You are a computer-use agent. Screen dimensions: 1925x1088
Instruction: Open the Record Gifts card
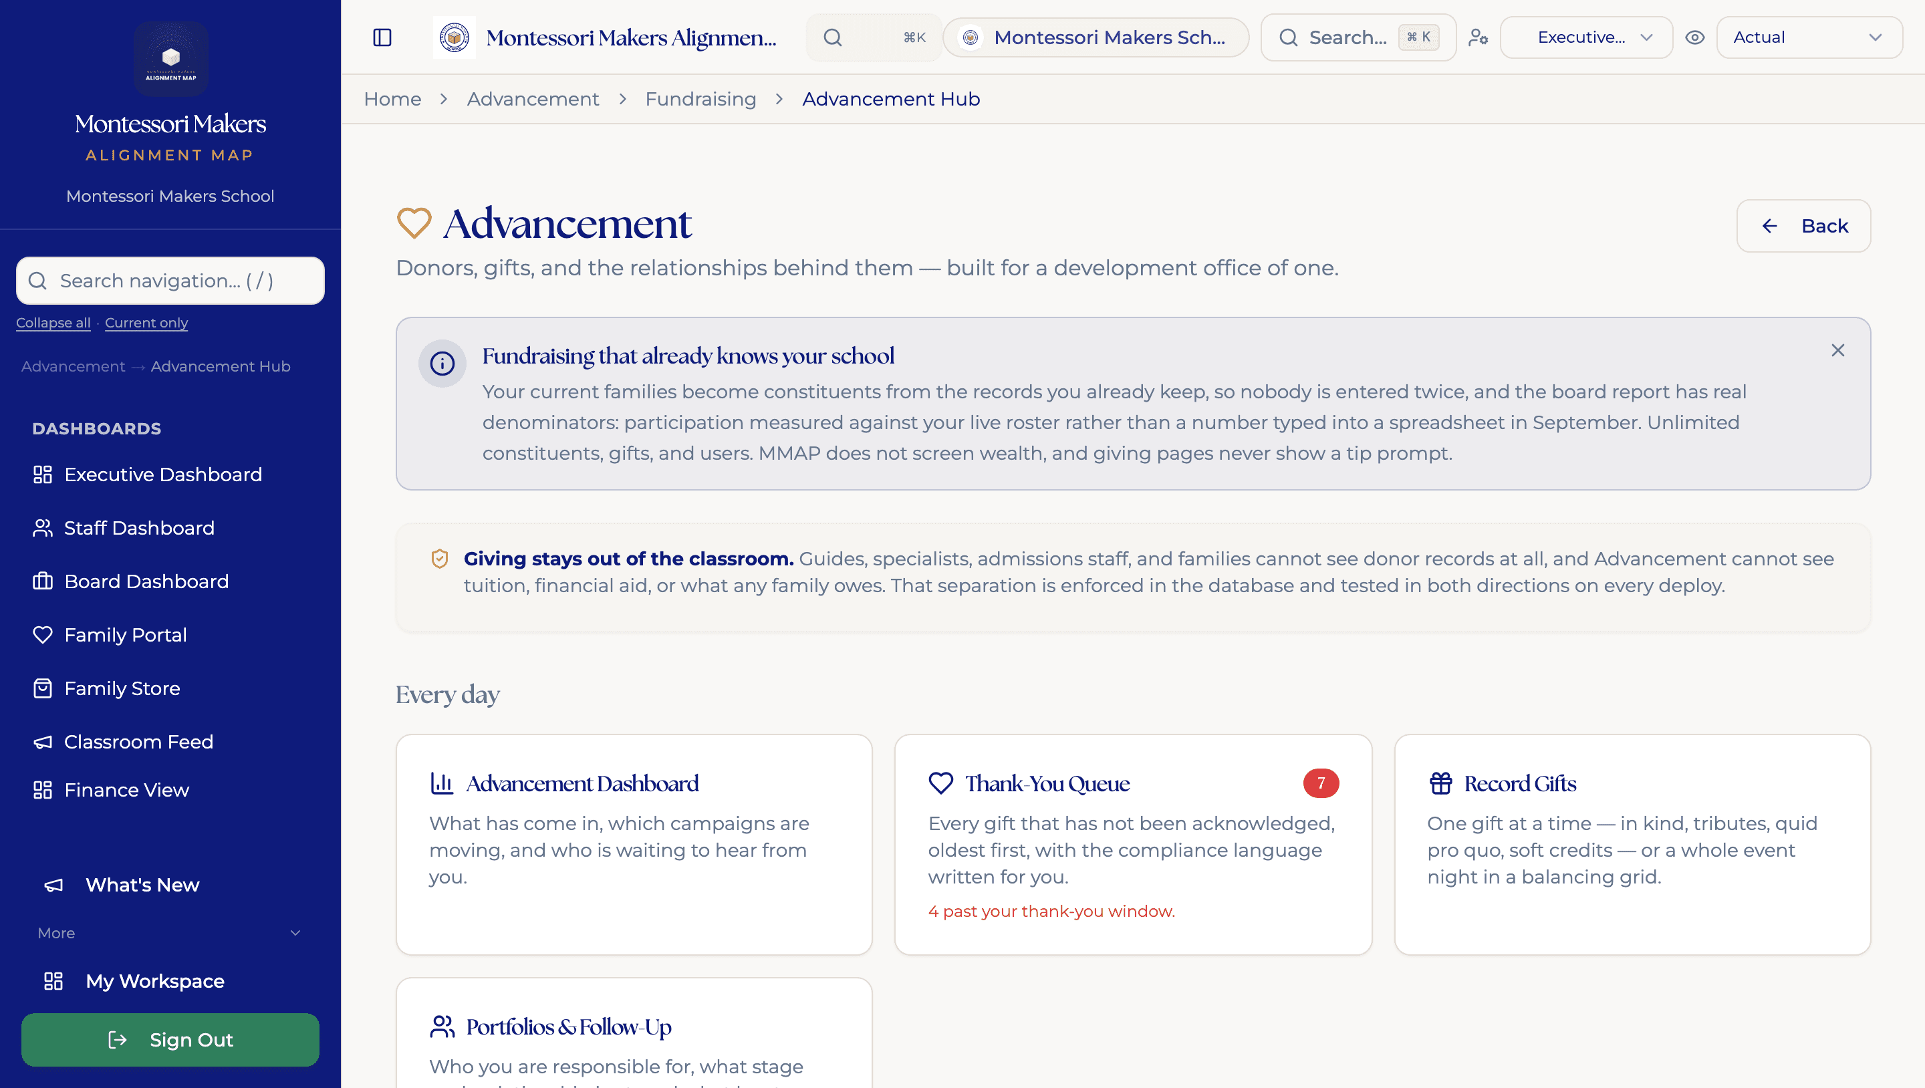click(x=1632, y=844)
